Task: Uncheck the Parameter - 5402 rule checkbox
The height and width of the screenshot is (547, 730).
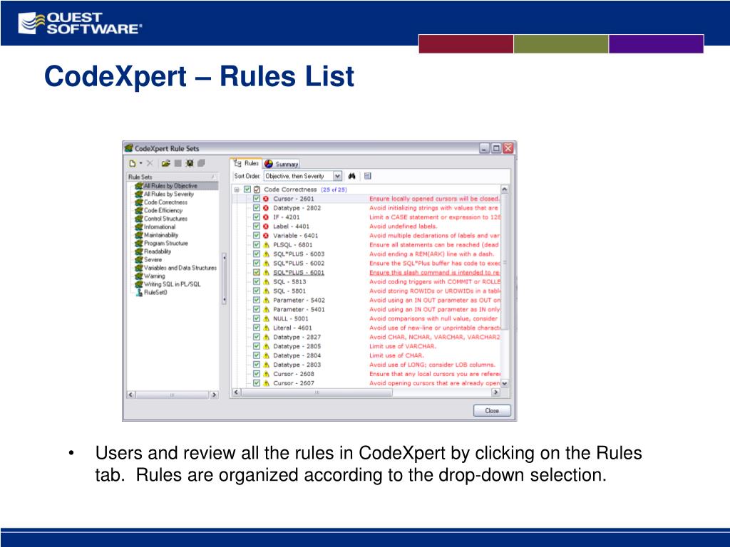Action: pos(257,300)
